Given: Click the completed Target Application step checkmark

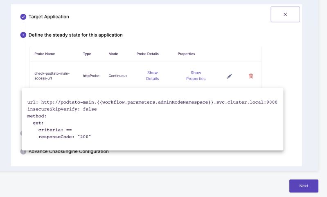Looking at the screenshot, I should tap(23, 17).
